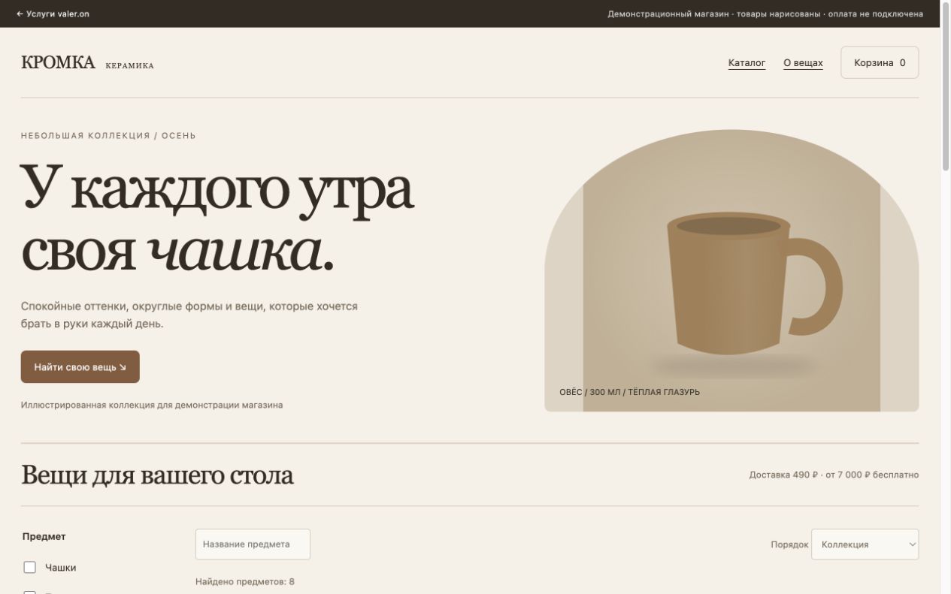Viewport: 951px width, 594px height.
Task: Focus the 'Название предмета' search field
Action: tap(253, 544)
